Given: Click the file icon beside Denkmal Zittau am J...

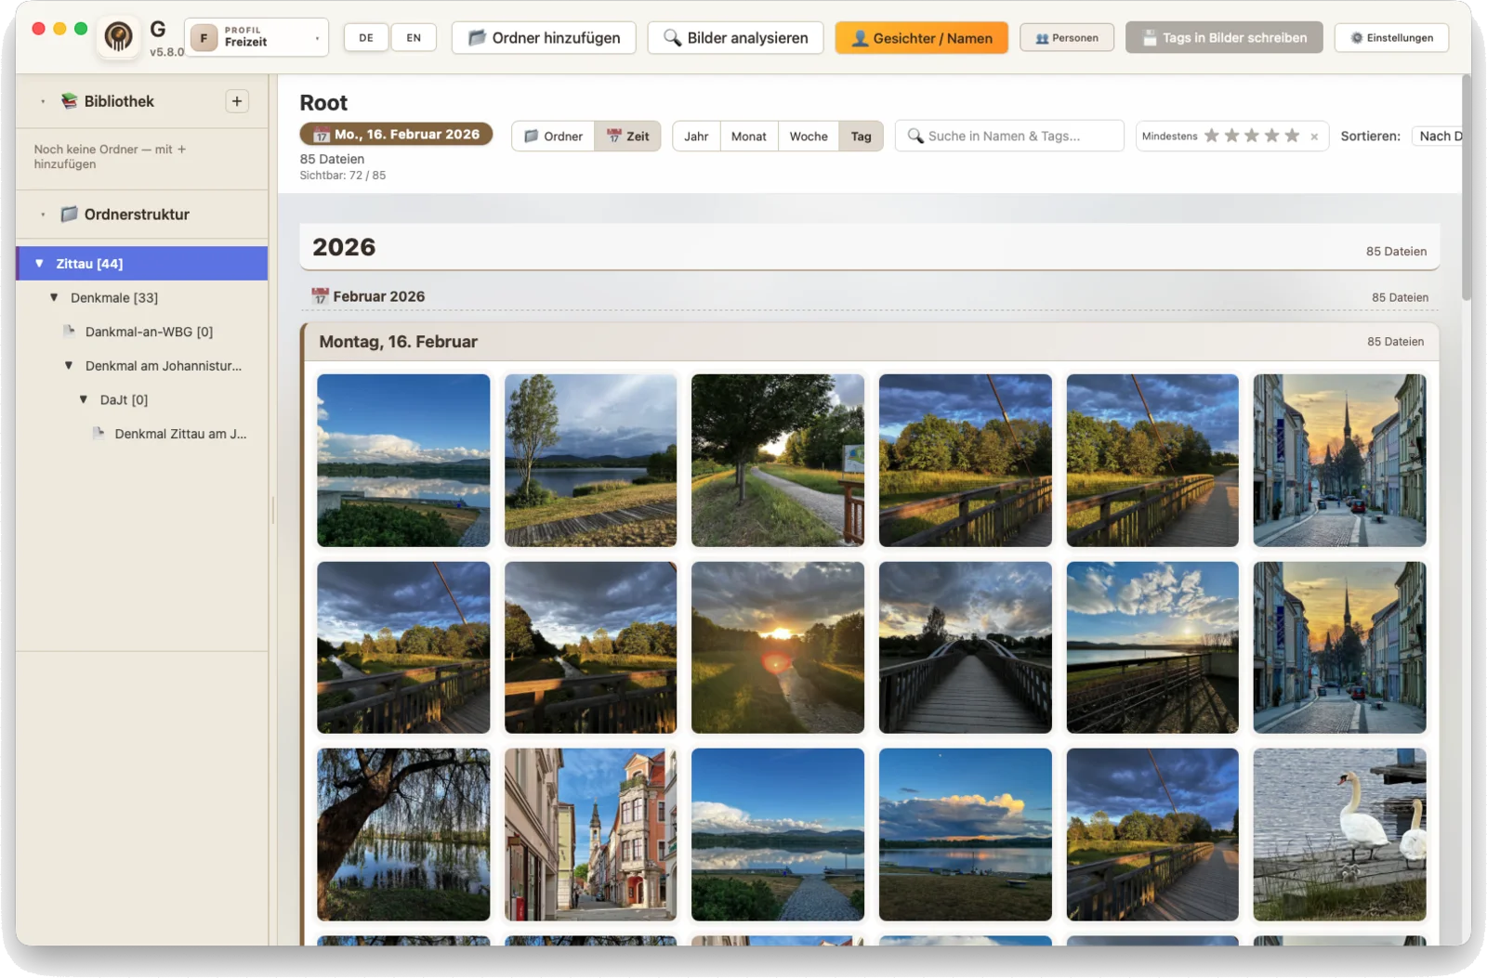Looking at the screenshot, I should [x=99, y=433].
